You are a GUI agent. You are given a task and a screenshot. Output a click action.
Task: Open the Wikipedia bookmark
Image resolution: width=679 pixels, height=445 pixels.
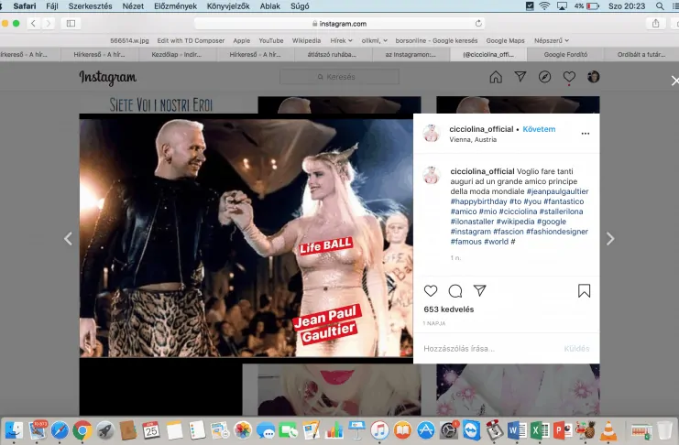pyautogui.click(x=306, y=40)
